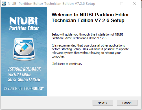This screenshot has width=142, height=110.
Task: Click the 'Click Next to continue.' text
Action: tap(67, 64)
